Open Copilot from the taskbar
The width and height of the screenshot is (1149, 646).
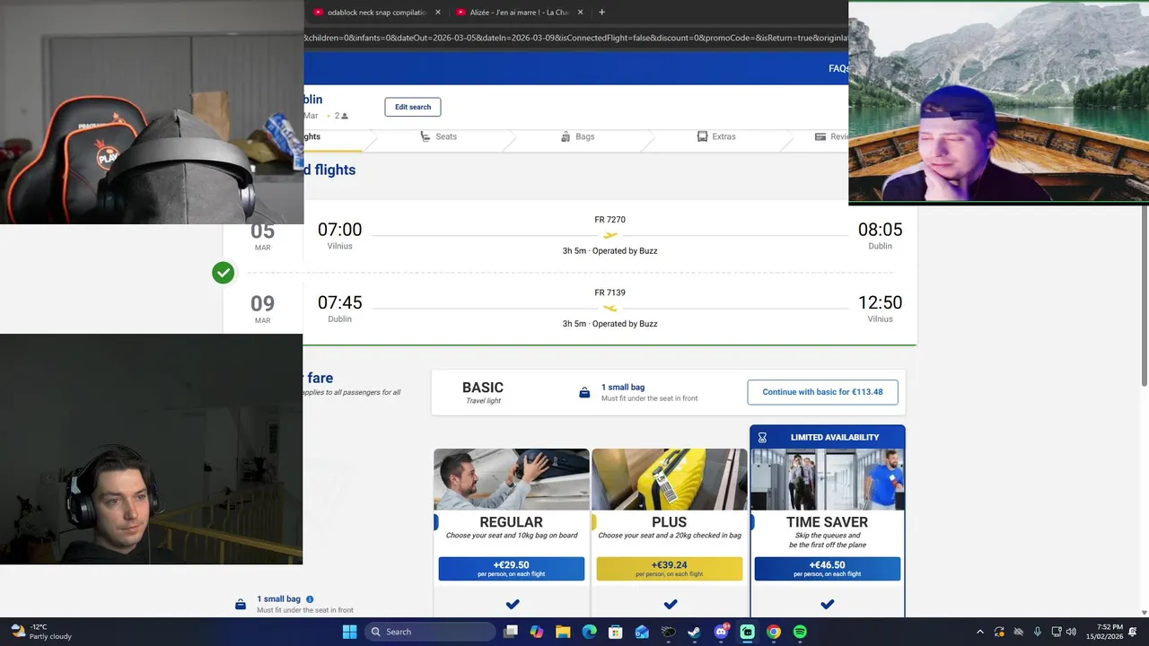[537, 632]
